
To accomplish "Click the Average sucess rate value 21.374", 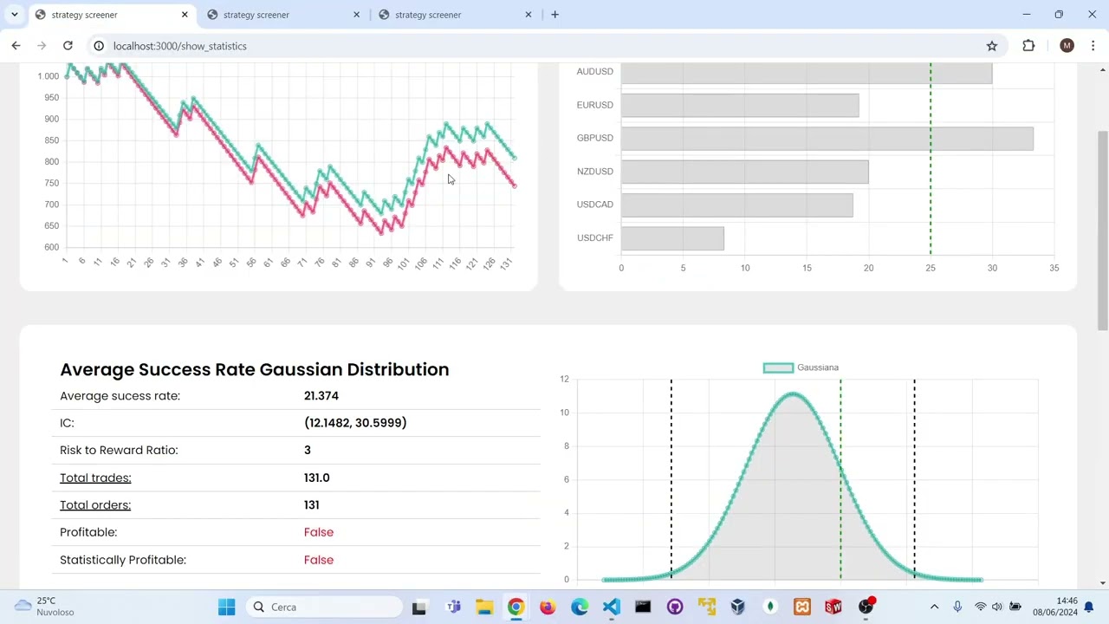I will pyautogui.click(x=321, y=395).
